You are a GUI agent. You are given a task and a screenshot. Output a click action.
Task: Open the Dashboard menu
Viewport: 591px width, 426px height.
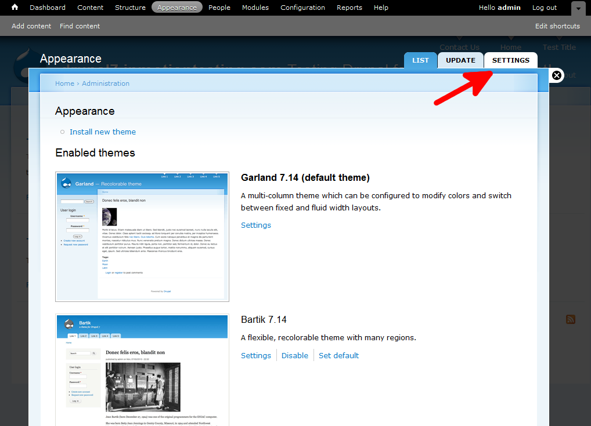(x=48, y=8)
